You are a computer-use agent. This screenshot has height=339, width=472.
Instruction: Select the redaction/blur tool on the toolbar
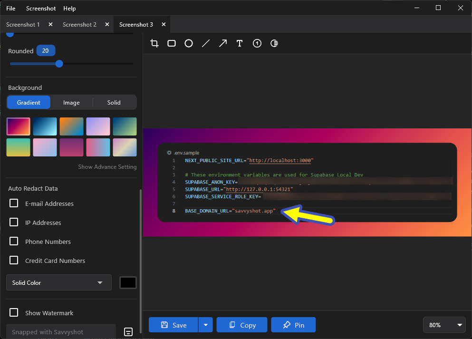(x=274, y=43)
